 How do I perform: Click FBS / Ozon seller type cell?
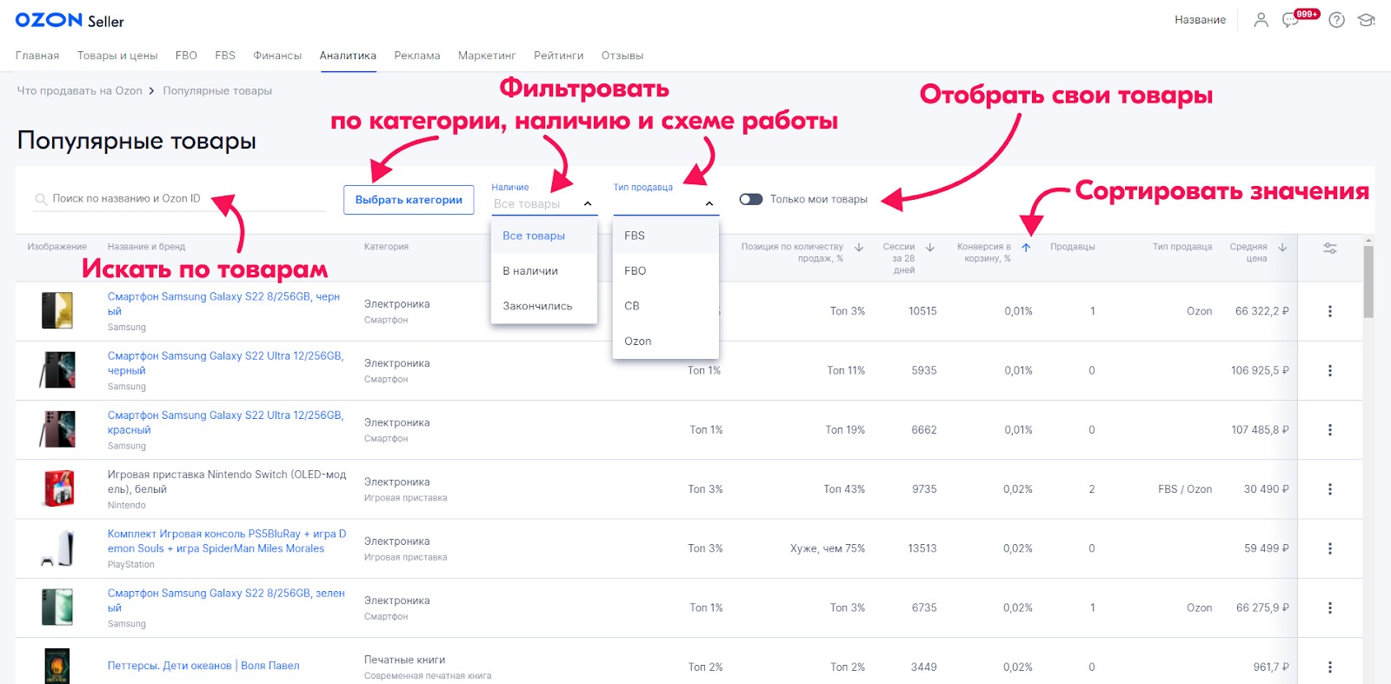tap(1185, 489)
